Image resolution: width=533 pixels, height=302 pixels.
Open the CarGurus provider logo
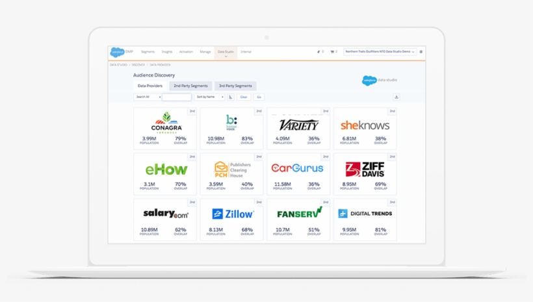tap(298, 168)
